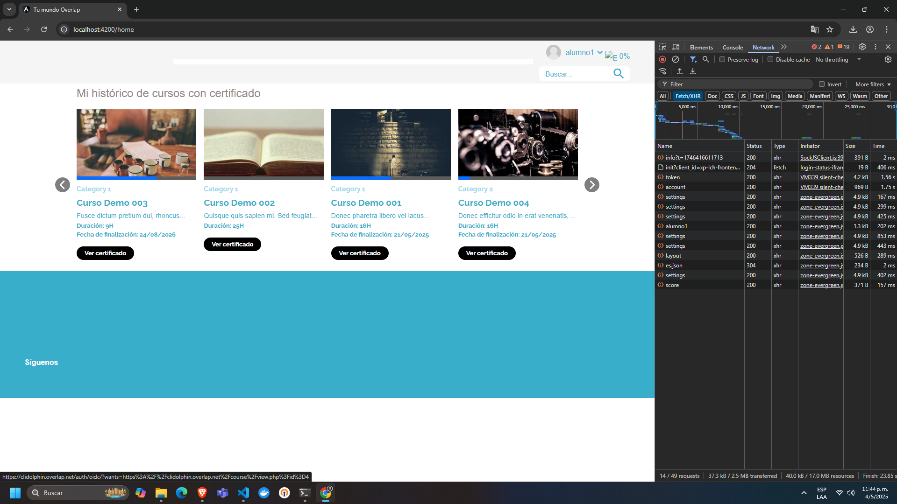Open network search magnifier icon
Viewport: 897px width, 504px height.
pyautogui.click(x=706, y=60)
